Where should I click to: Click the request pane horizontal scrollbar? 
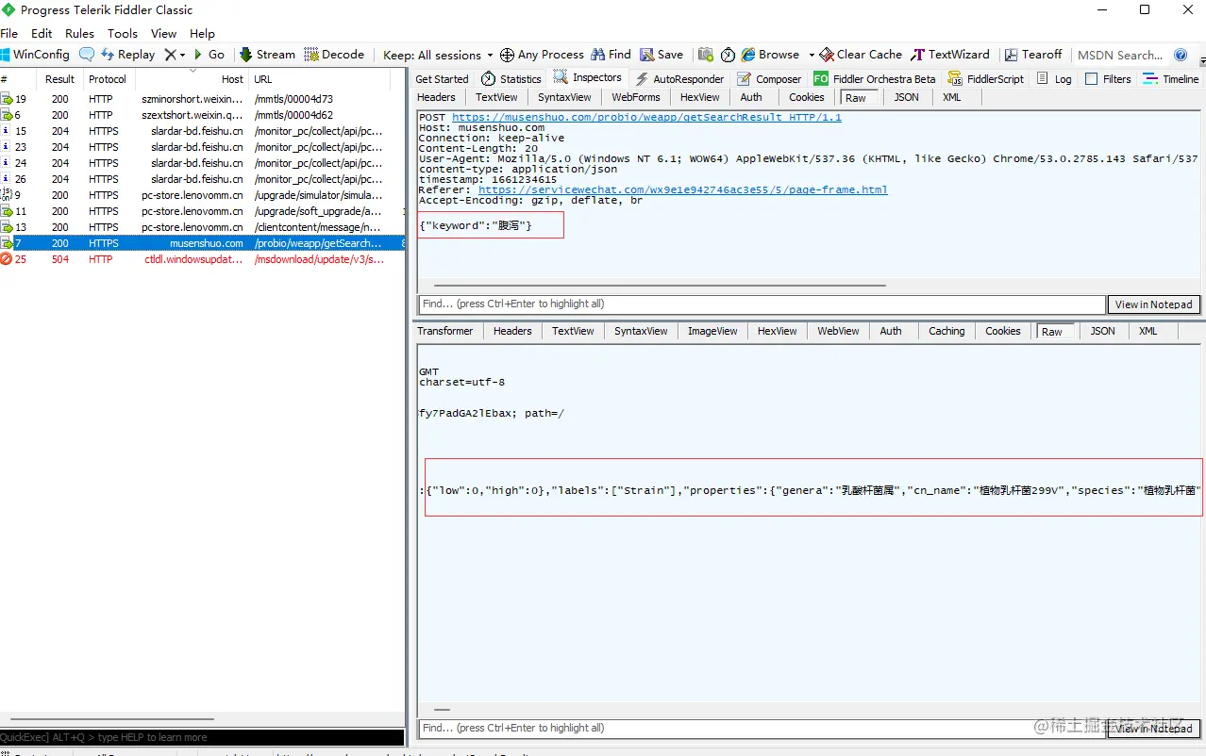click(x=659, y=285)
